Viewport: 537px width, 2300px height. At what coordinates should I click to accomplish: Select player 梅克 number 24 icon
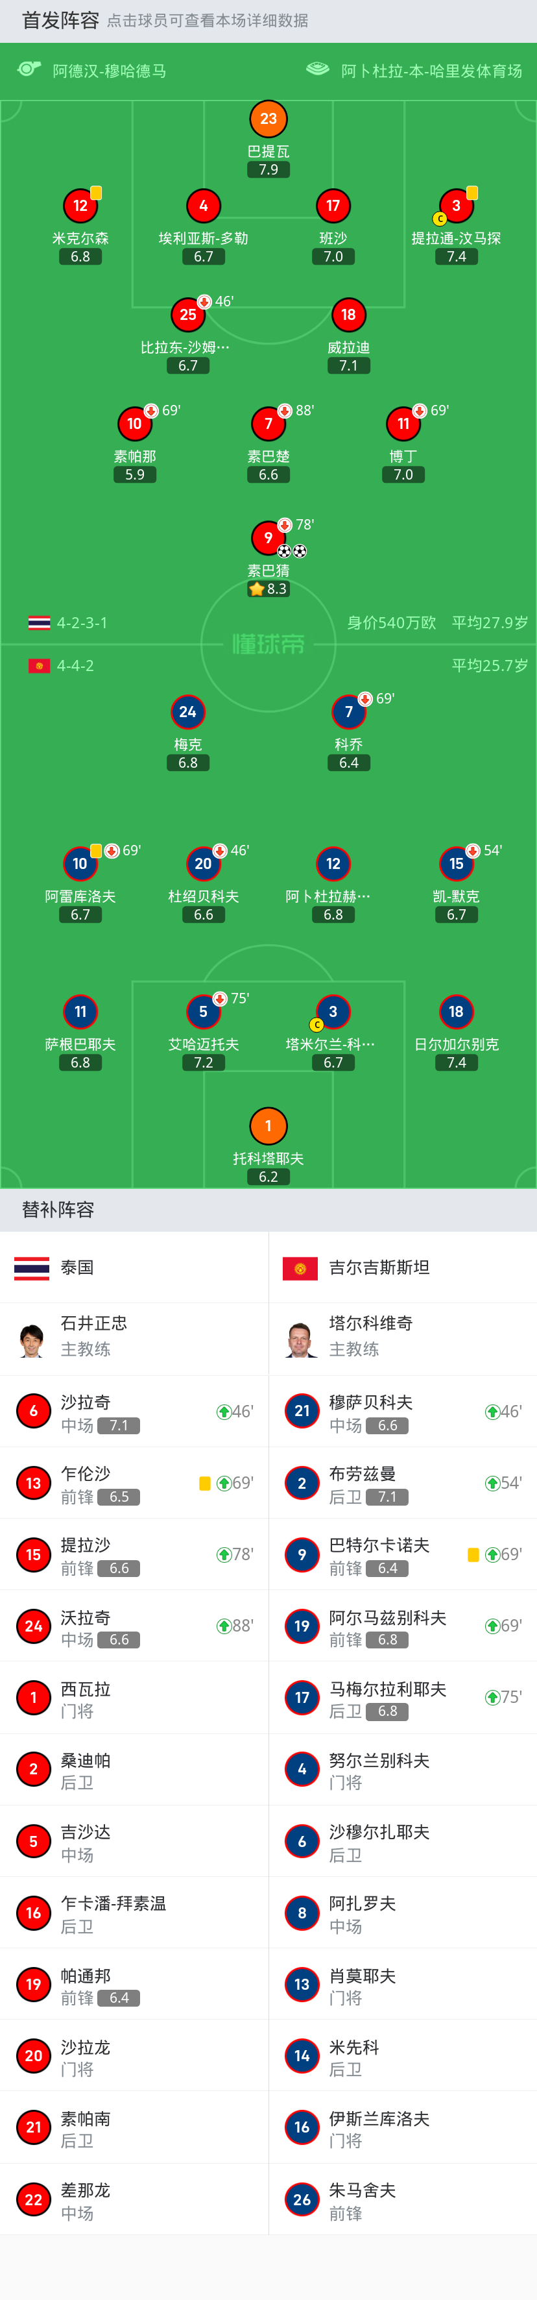pos(187,711)
